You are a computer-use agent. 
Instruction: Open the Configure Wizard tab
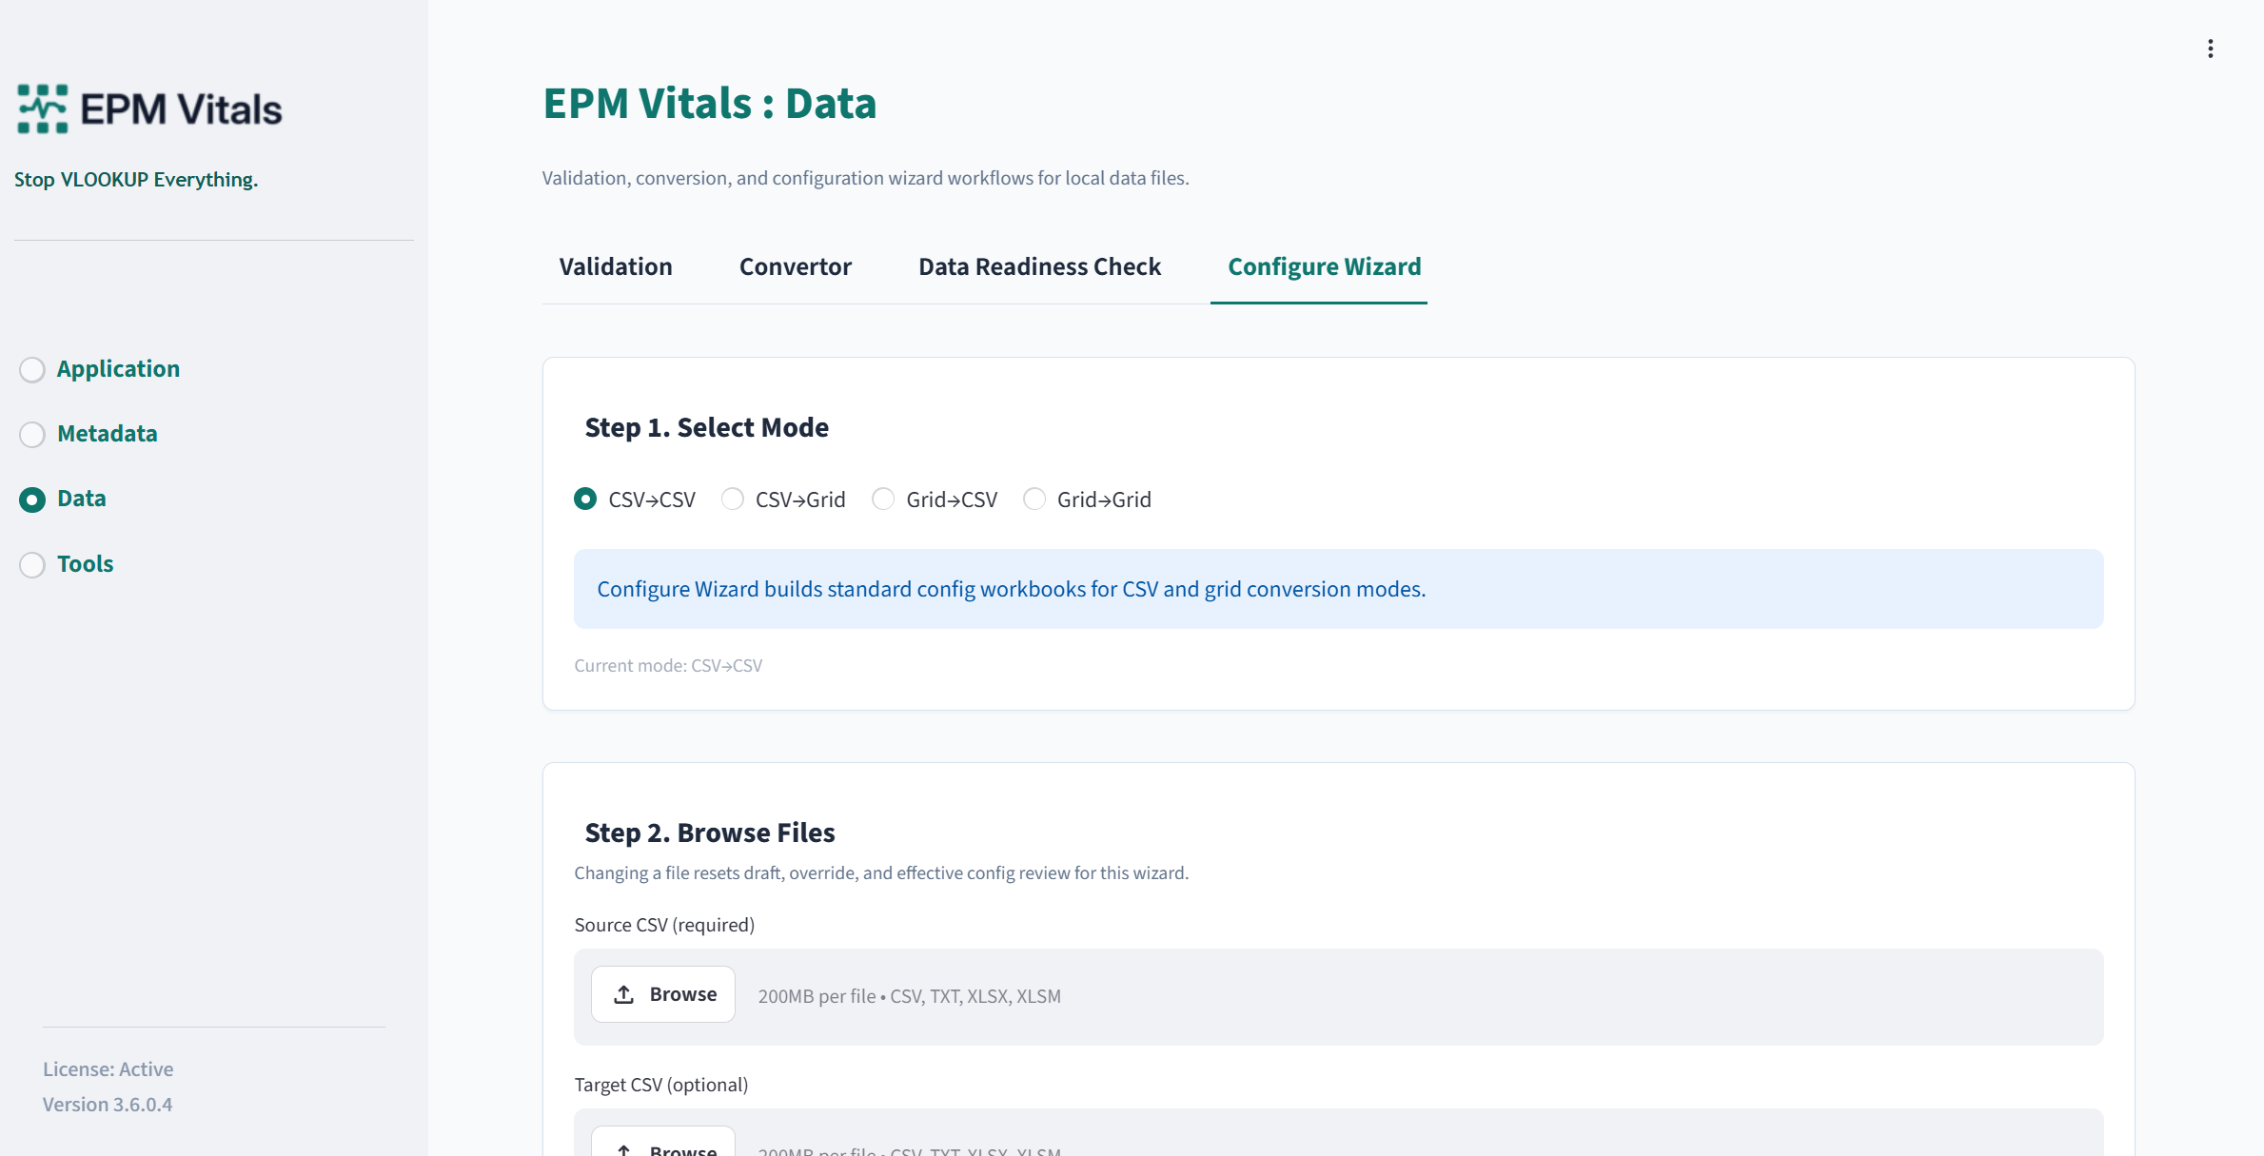pyautogui.click(x=1324, y=266)
